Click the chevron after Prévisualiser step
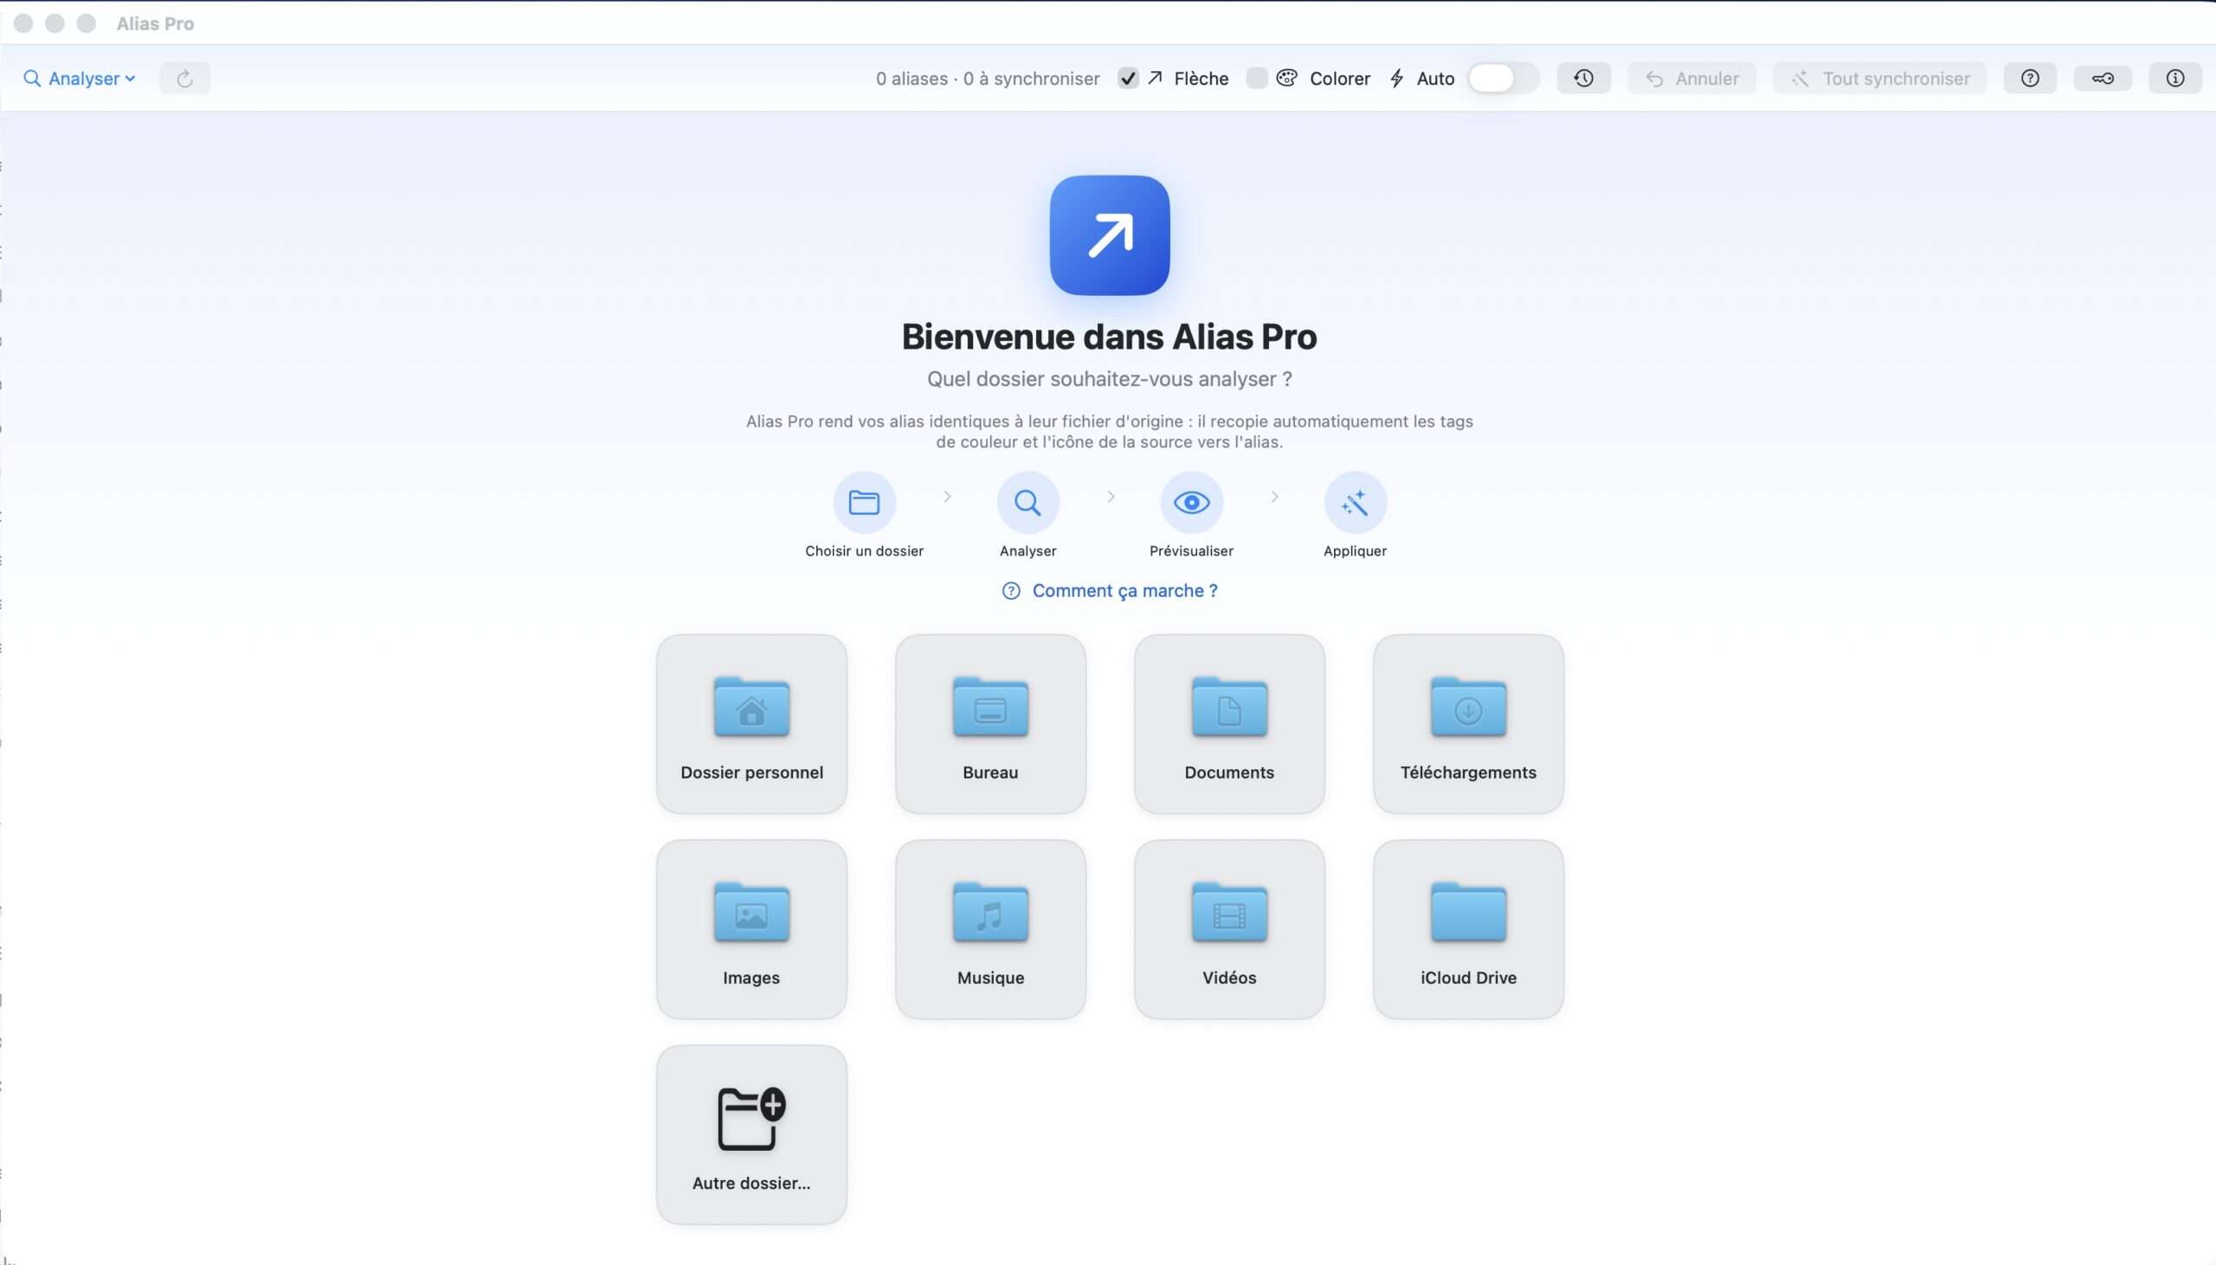The width and height of the screenshot is (2216, 1265). pyautogui.click(x=1274, y=496)
